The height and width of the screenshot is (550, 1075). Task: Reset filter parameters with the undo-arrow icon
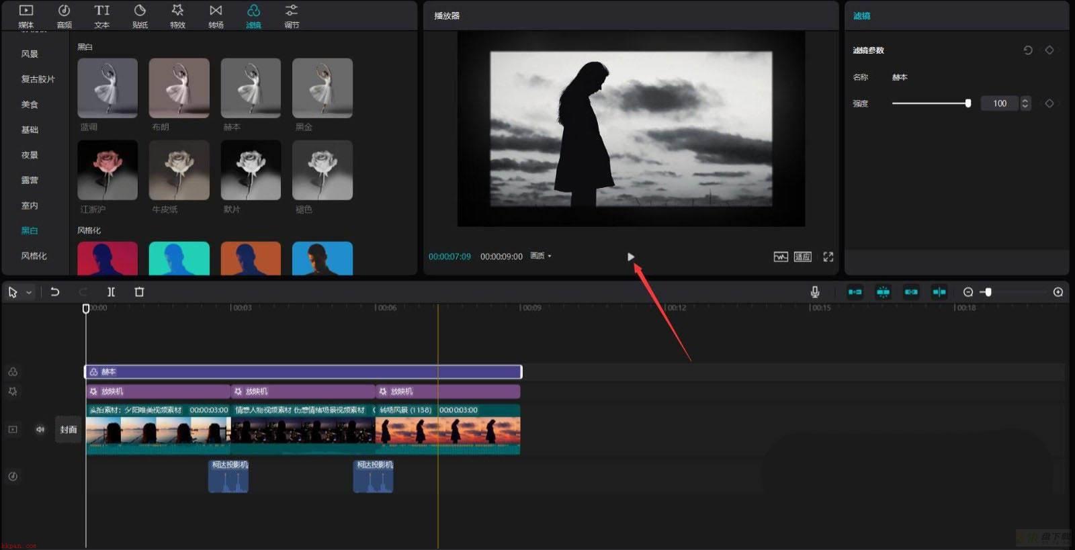click(x=1027, y=50)
